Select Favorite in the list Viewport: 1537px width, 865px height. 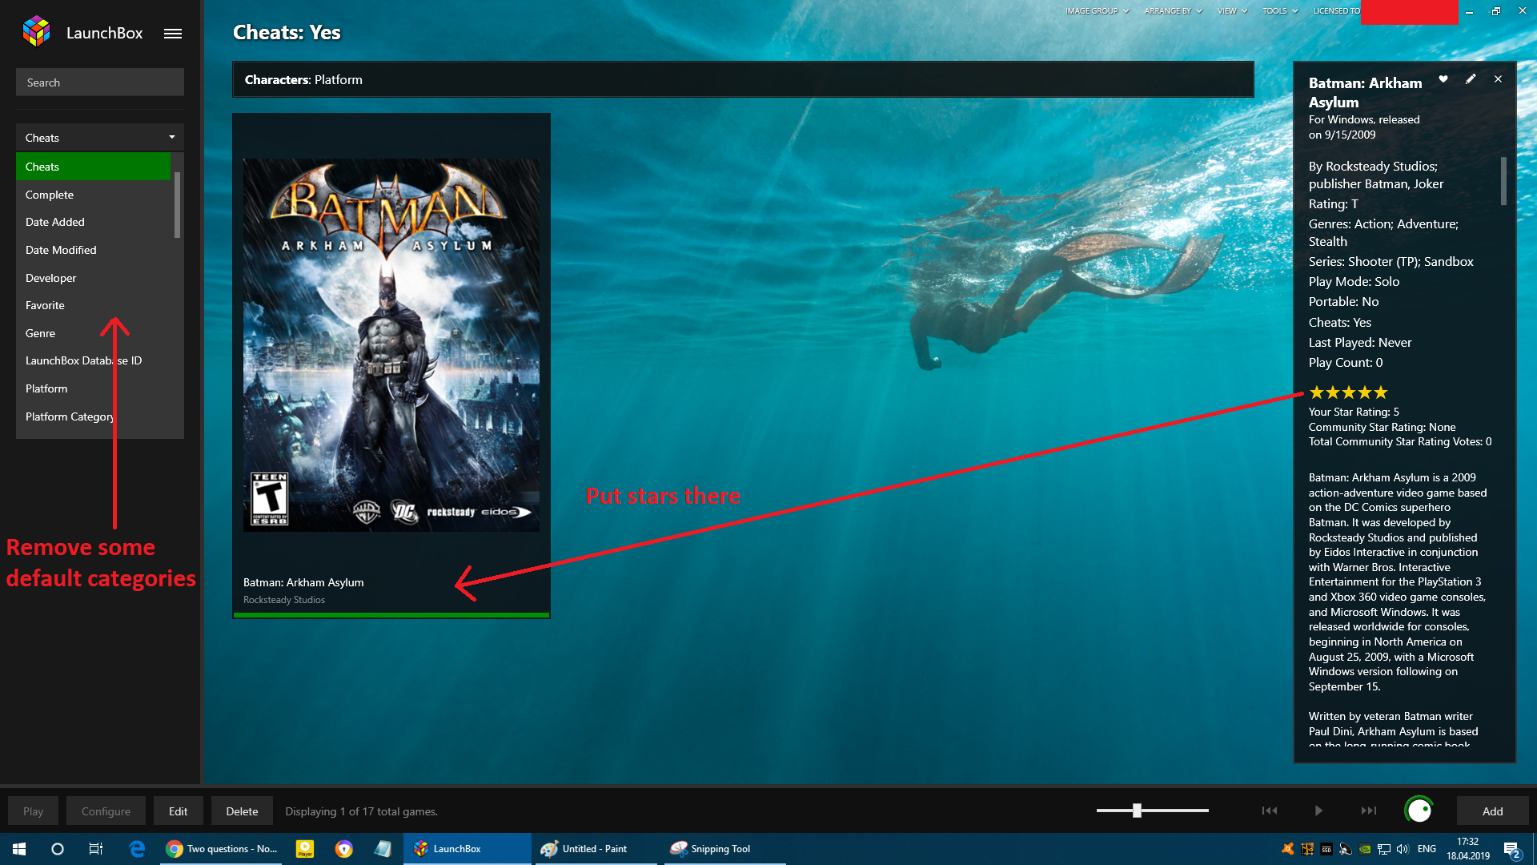coord(94,305)
